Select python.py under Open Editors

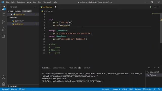point(23,14)
